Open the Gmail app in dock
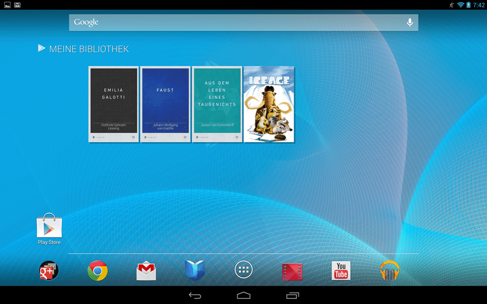 coord(146,270)
